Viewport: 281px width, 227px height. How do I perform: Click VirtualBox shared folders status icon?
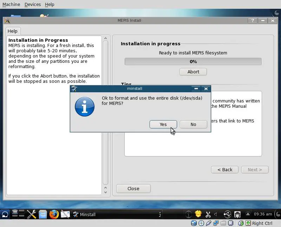tap(223, 223)
